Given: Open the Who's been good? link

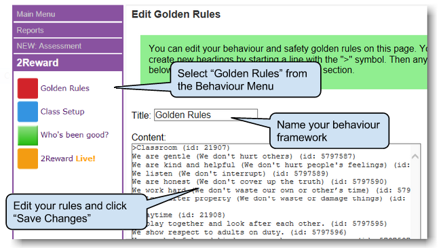Looking at the screenshot, I should (75, 135).
